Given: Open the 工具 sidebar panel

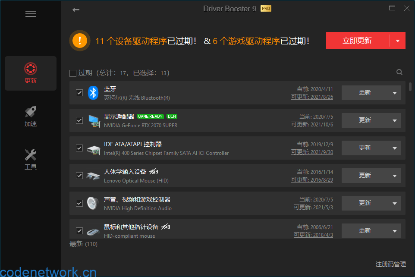Looking at the screenshot, I should (x=30, y=159).
